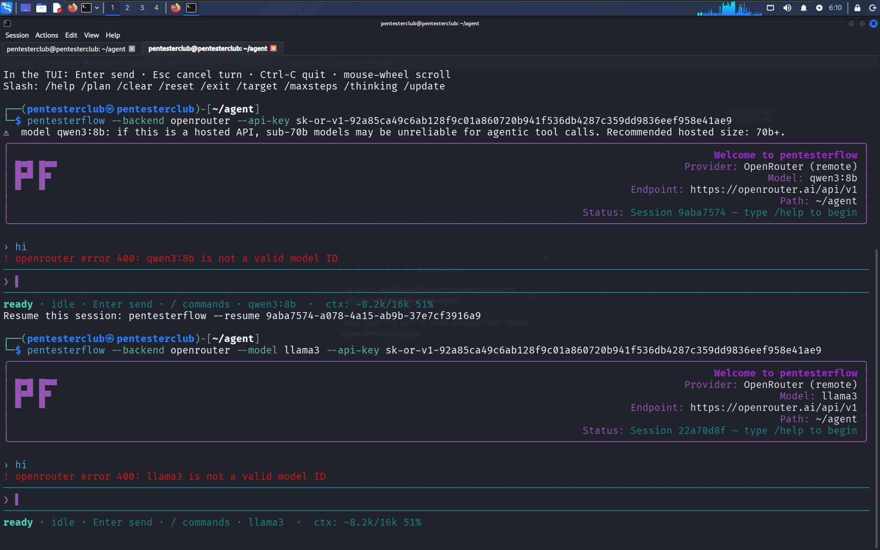Click the first session's input prompt line
Viewport: 880px width, 550px height.
click(436, 281)
